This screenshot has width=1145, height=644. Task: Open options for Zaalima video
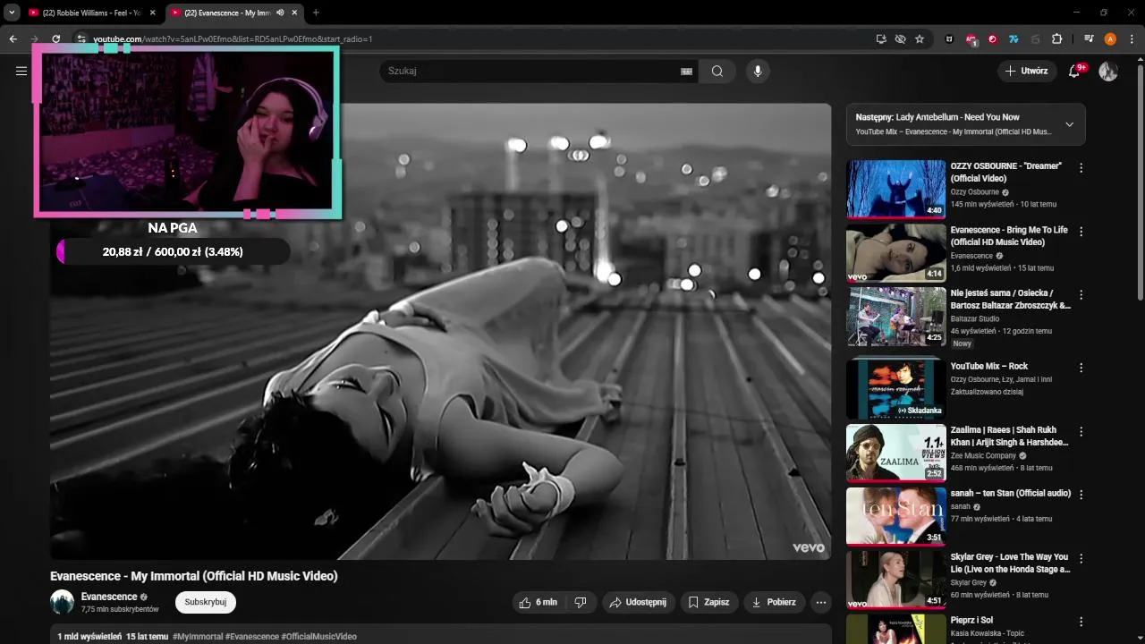click(x=1081, y=432)
